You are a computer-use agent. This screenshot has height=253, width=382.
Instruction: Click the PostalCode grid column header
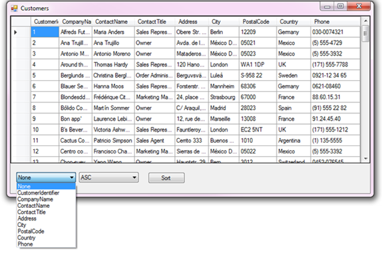tap(258, 22)
